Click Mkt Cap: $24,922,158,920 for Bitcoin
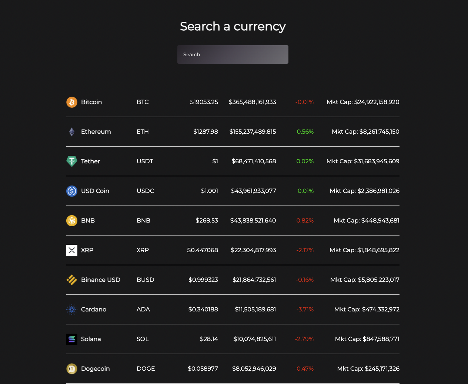This screenshot has height=384, width=468. tap(363, 102)
